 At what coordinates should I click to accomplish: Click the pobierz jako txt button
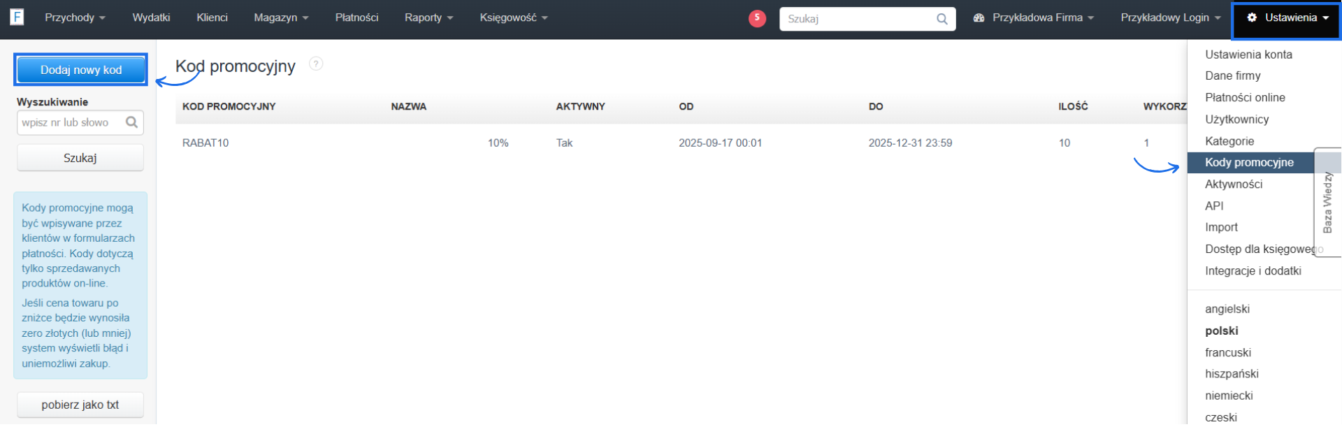click(80, 405)
